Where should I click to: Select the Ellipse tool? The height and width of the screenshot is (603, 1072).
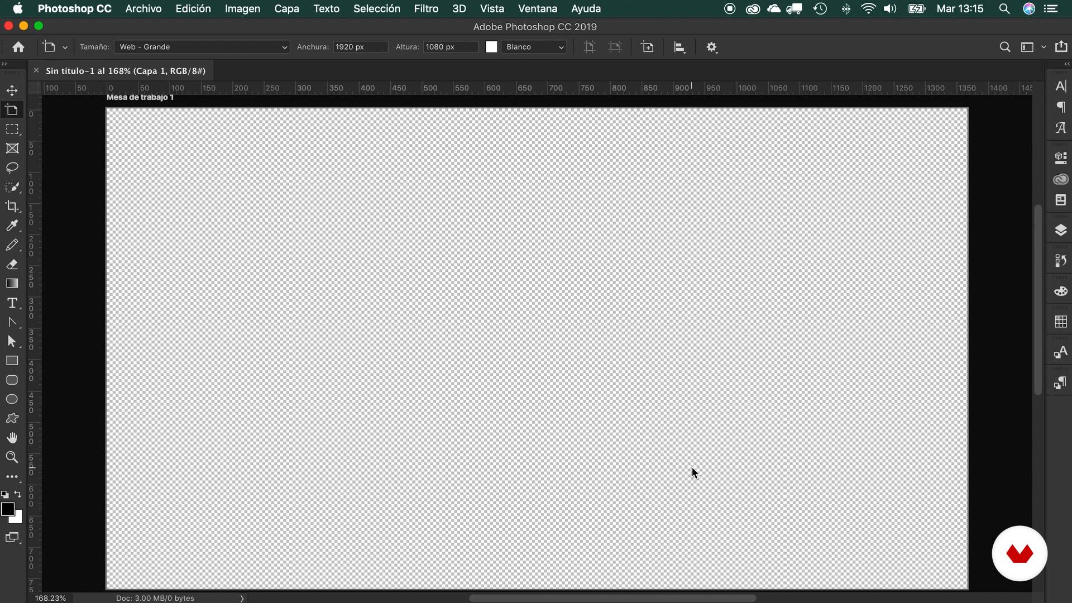tap(12, 399)
